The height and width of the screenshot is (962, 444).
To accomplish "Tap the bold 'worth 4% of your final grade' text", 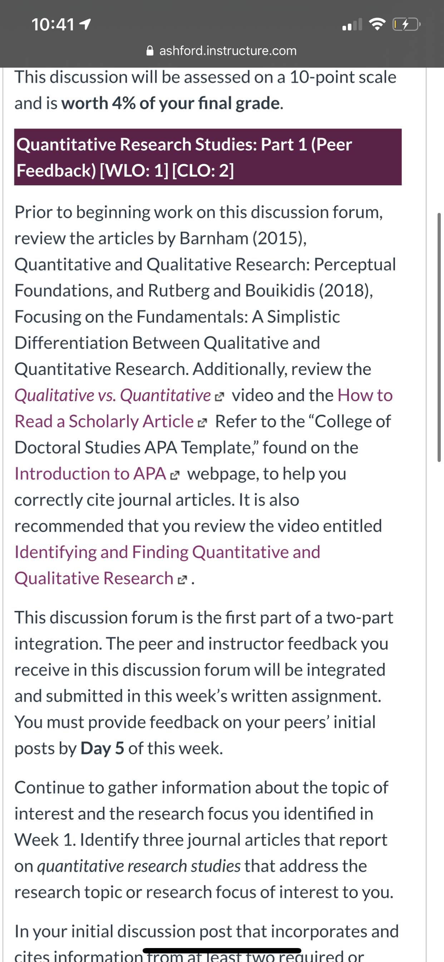I will (x=171, y=103).
